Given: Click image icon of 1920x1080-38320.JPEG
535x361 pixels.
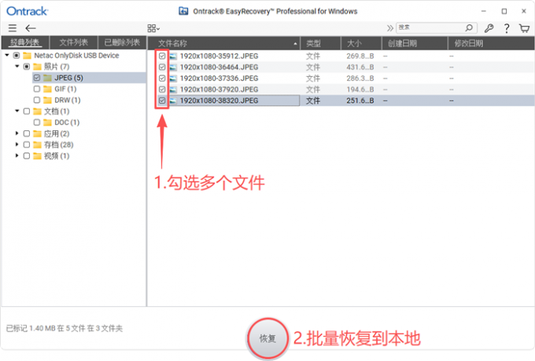Looking at the screenshot, I should [173, 100].
